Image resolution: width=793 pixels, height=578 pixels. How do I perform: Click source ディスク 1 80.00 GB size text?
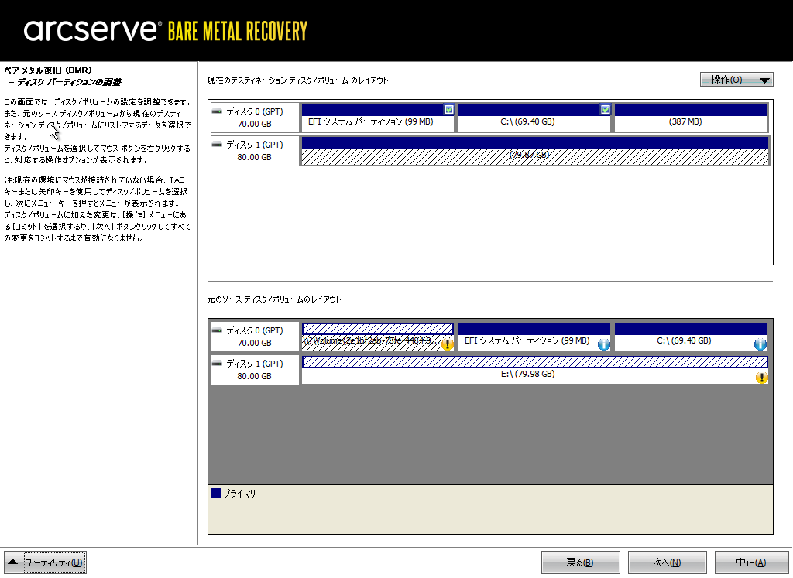pos(254,376)
